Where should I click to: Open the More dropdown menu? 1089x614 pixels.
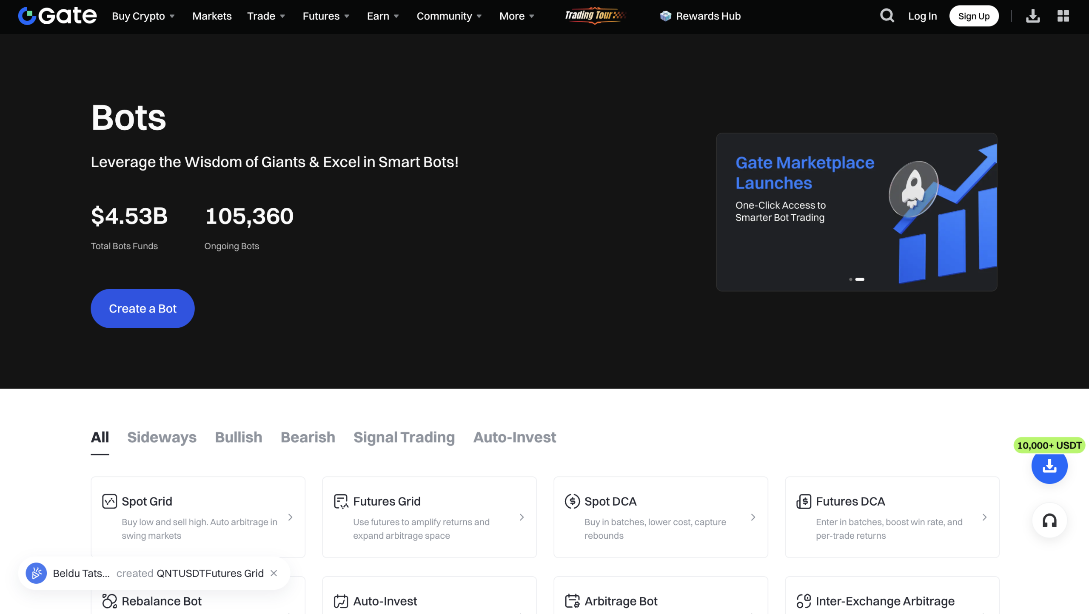[x=516, y=16]
